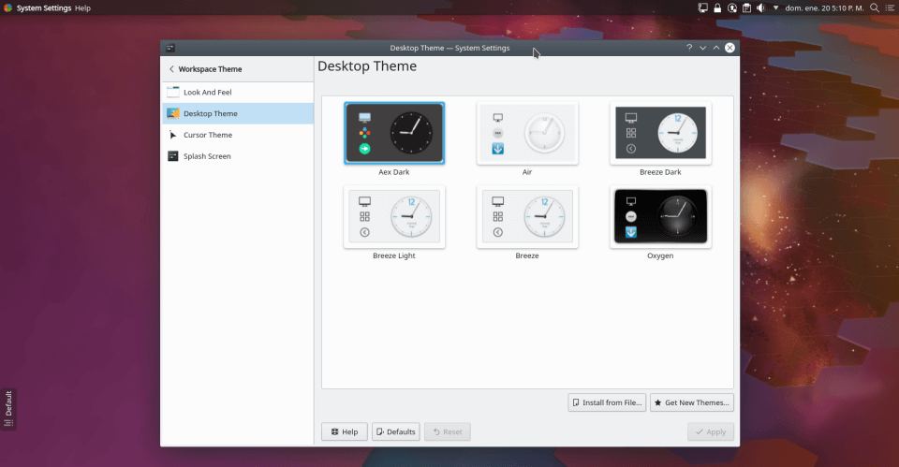Go back to Workspace Theme
Screen dimensions: 899x467
[205, 68]
